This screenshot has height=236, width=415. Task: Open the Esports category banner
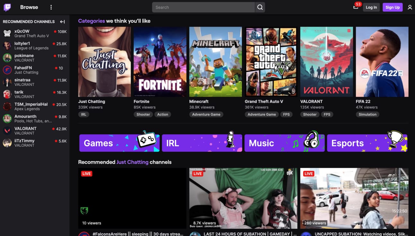pyautogui.click(x=367, y=143)
